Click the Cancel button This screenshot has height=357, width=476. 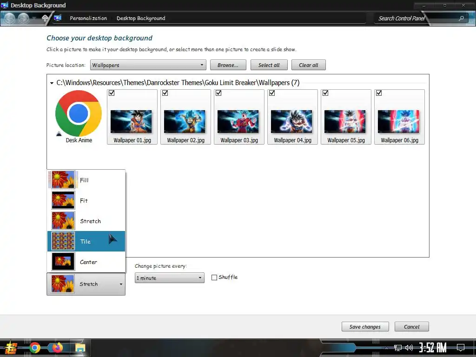point(412,327)
